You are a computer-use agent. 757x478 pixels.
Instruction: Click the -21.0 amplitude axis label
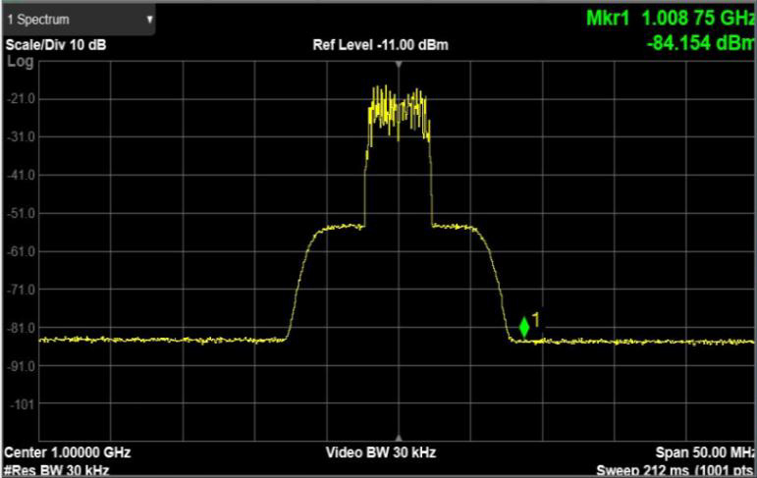click(22, 99)
